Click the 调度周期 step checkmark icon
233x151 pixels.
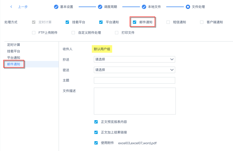[x=100, y=7]
